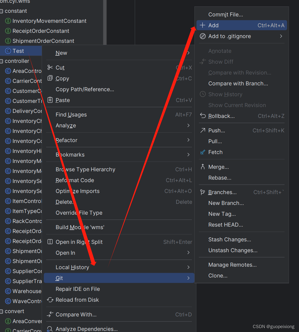The height and width of the screenshot is (332, 299).
Task: Select Find Usages in context menu
Action: tap(71, 115)
